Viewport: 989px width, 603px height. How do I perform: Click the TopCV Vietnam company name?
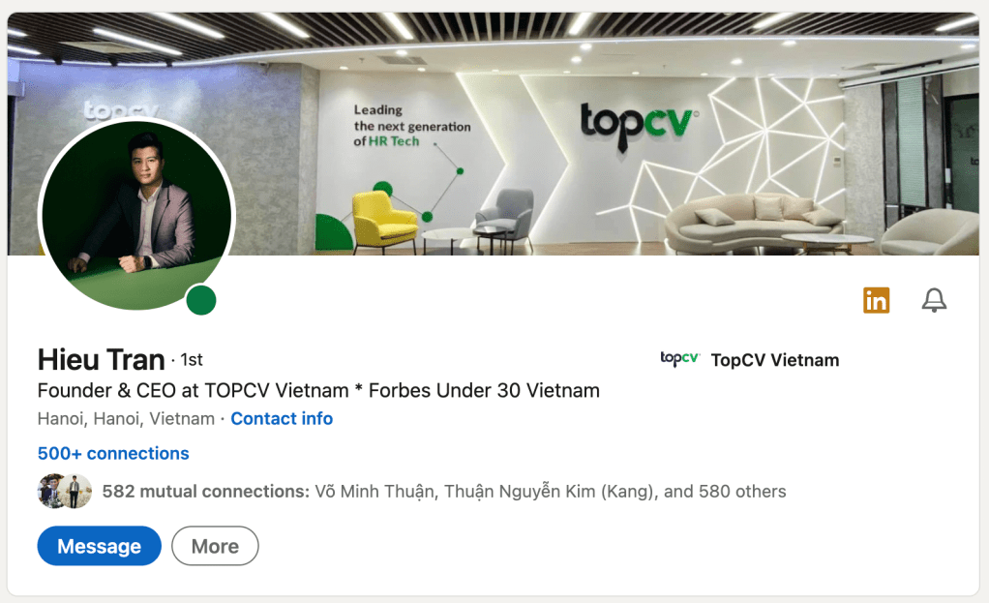[774, 360]
